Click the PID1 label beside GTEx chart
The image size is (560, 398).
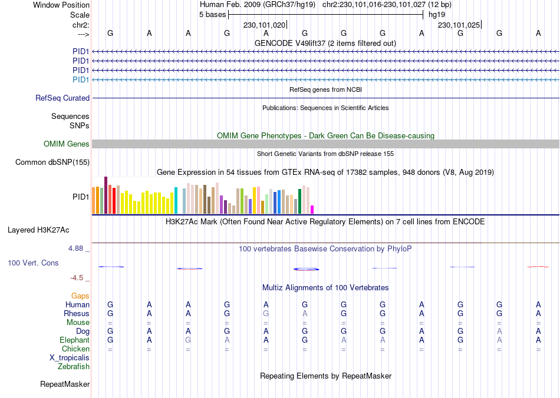[81, 197]
